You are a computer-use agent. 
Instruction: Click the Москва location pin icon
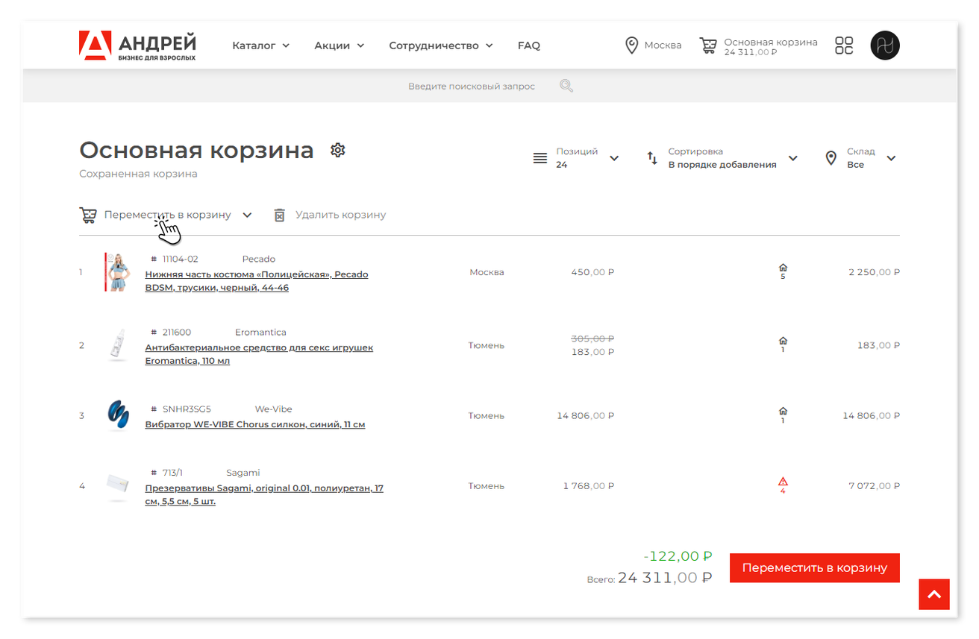(631, 45)
